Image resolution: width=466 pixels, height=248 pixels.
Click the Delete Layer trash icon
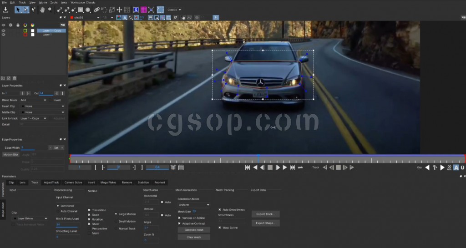click(15, 78)
